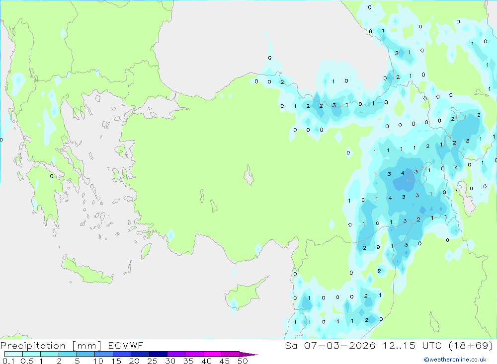Click the 0.1–0.5 mm lightest cyan legend swatch
The image size is (497, 364).
(x=13, y=354)
